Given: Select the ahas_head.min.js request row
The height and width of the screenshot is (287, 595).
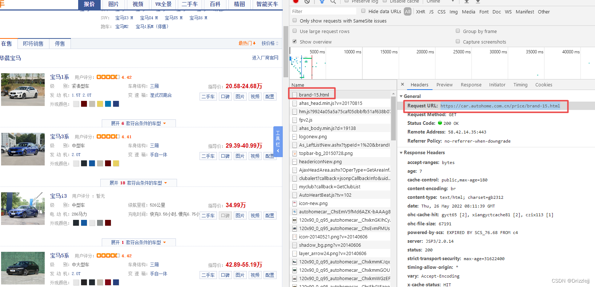Looking at the screenshot, I should point(341,103).
